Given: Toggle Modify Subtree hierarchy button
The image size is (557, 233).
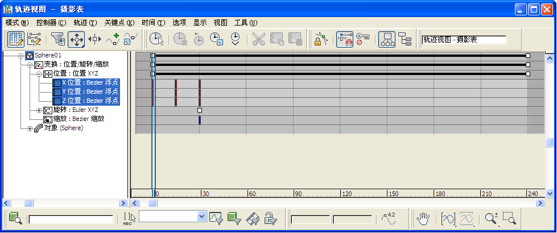Looking at the screenshot, I should 386,39.
